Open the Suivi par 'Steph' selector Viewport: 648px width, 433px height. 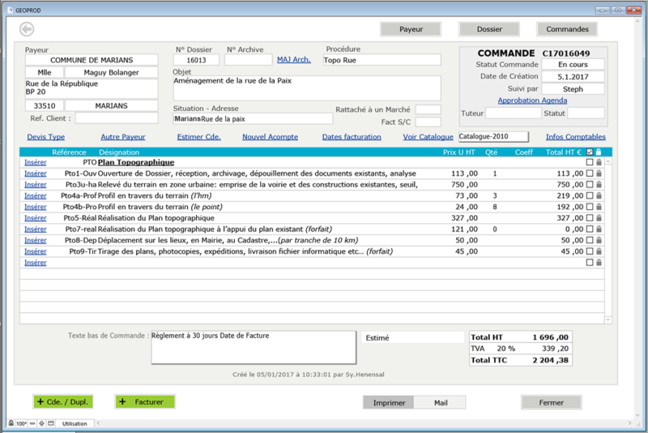[x=572, y=89]
